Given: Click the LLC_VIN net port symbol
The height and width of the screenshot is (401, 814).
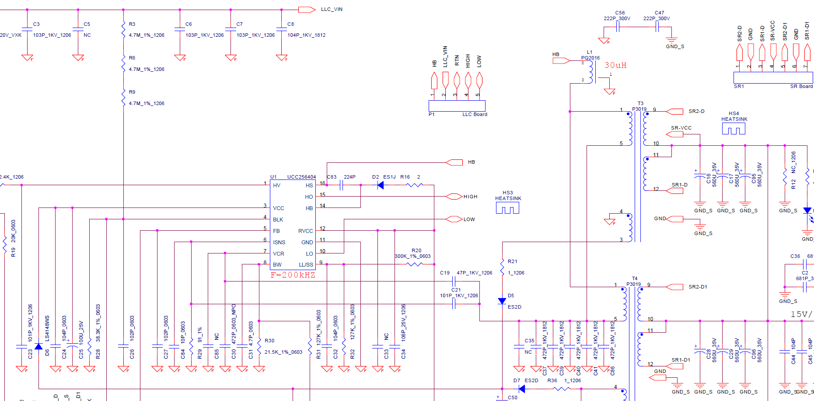Looking at the screenshot, I should pyautogui.click(x=307, y=10).
